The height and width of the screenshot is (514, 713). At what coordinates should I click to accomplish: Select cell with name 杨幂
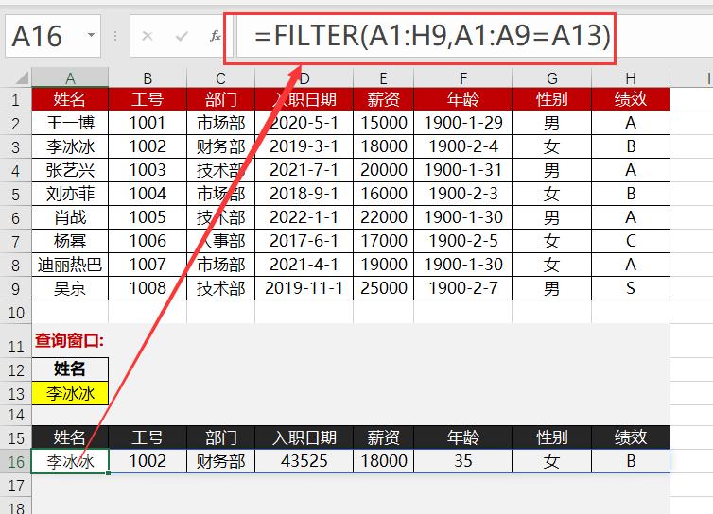pos(70,241)
